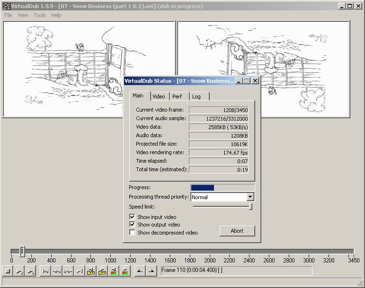Click the mark-in selection start icon
Screen dimensions: 365x288
140,271
